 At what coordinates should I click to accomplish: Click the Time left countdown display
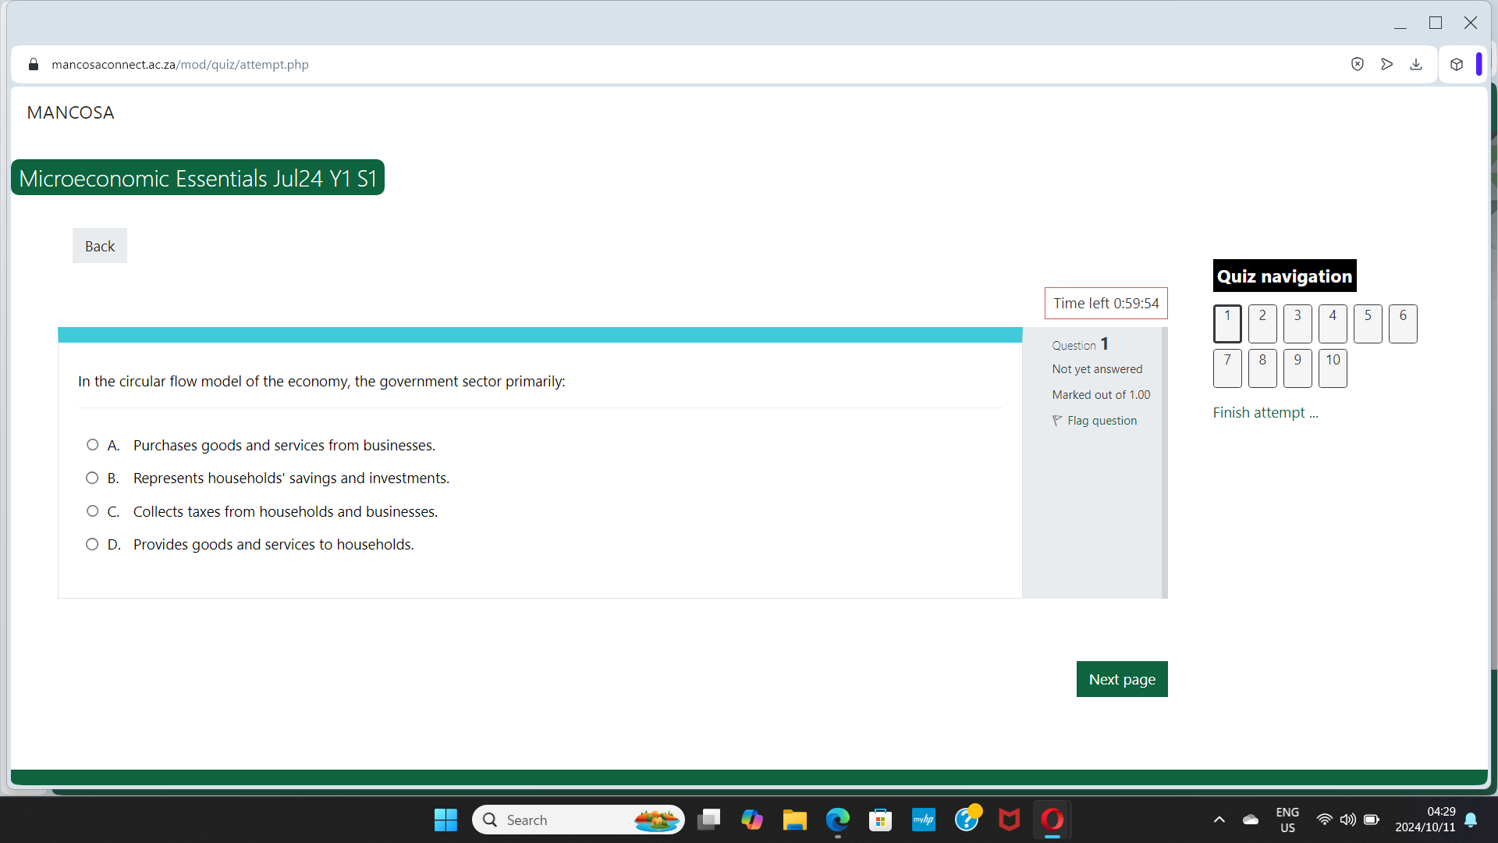[1105, 303]
